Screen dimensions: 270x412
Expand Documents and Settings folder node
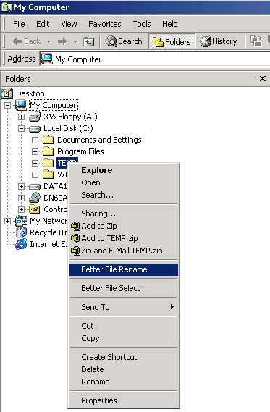pyautogui.click(x=35, y=140)
